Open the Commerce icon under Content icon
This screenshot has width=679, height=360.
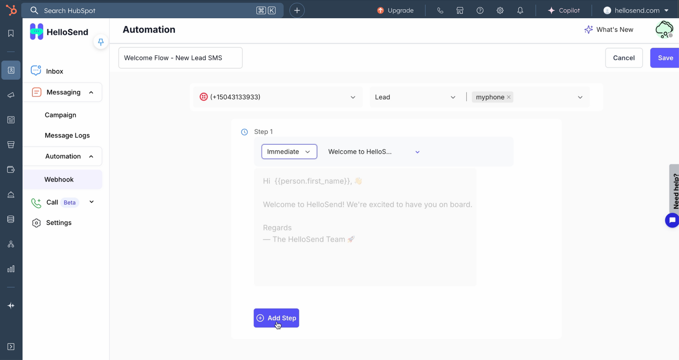click(11, 145)
